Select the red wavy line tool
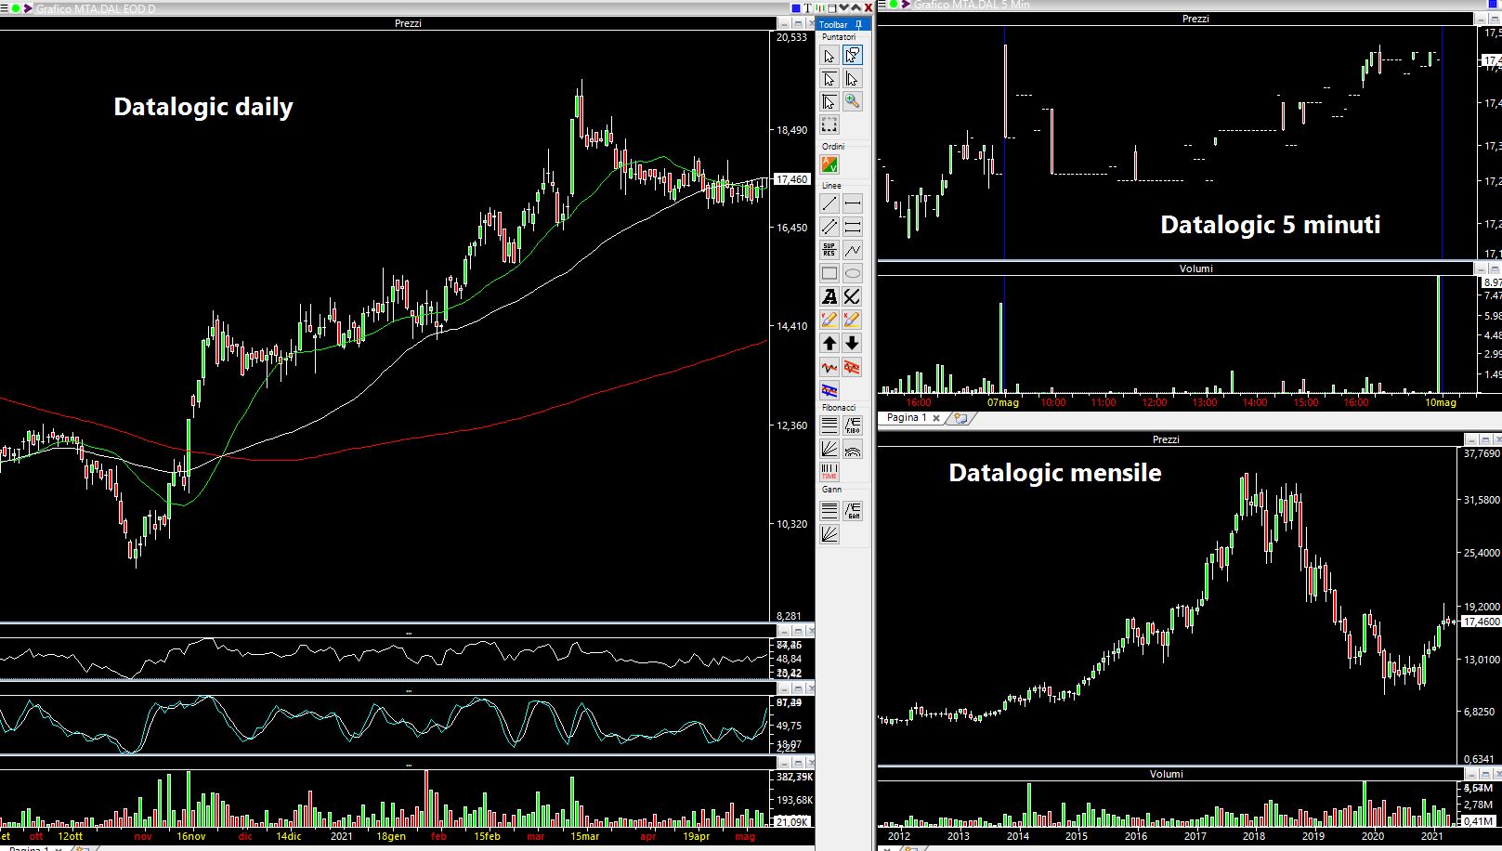The height and width of the screenshot is (851, 1502). 829,367
